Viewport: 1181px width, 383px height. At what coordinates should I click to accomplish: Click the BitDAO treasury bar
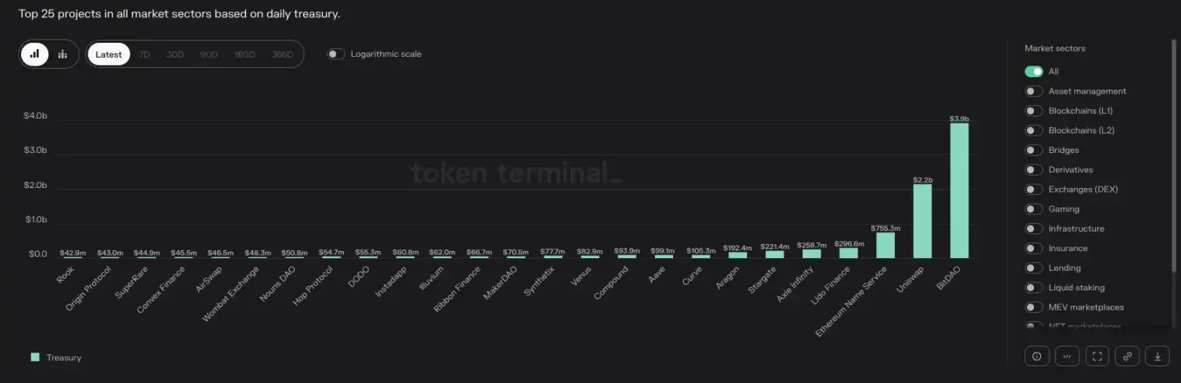click(959, 190)
